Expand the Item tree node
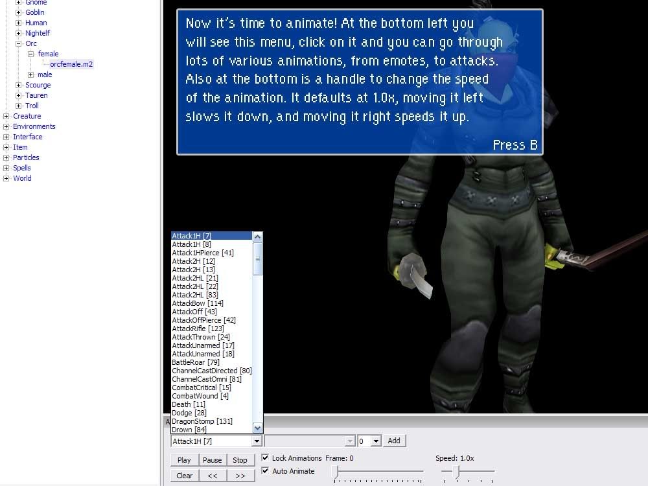The height and width of the screenshot is (486, 648). pos(6,147)
